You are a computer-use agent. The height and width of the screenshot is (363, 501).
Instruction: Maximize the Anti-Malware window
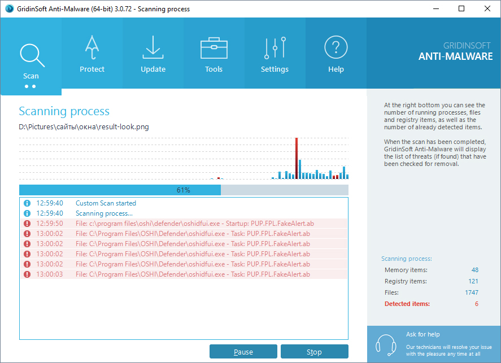(x=461, y=9)
